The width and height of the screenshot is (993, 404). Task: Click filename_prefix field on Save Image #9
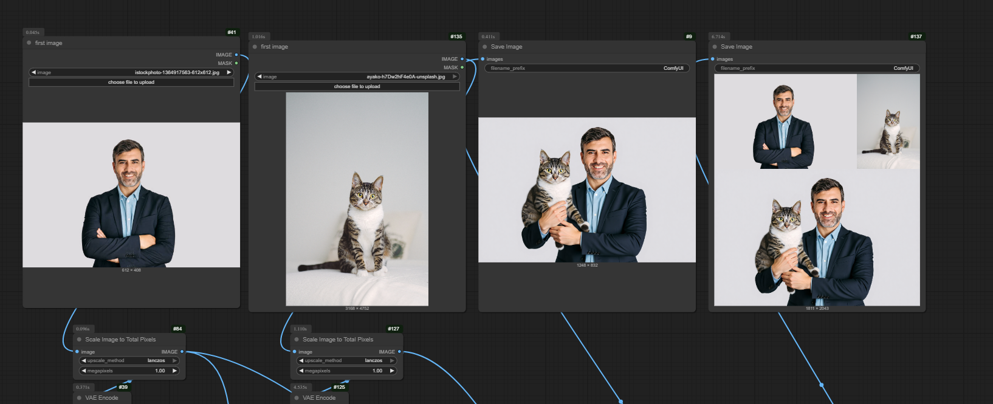586,68
